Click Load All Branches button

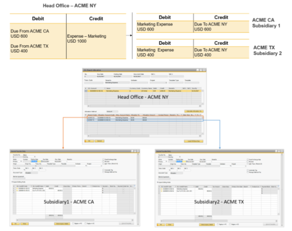point(194,141)
